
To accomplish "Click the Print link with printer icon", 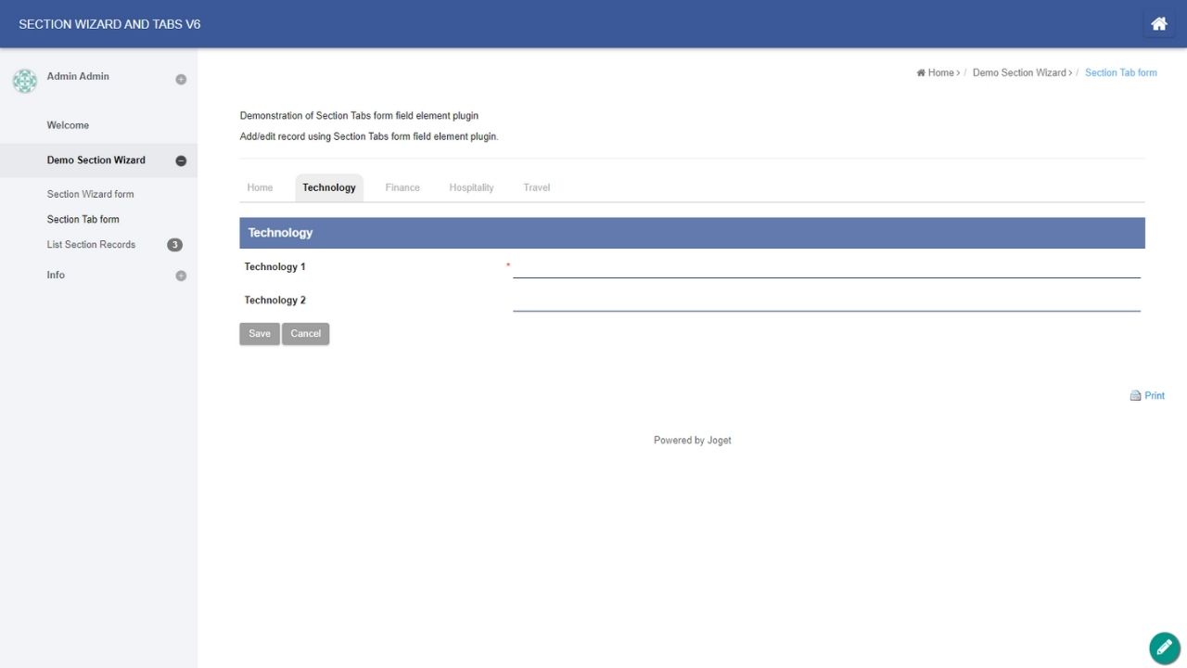I will (1147, 395).
